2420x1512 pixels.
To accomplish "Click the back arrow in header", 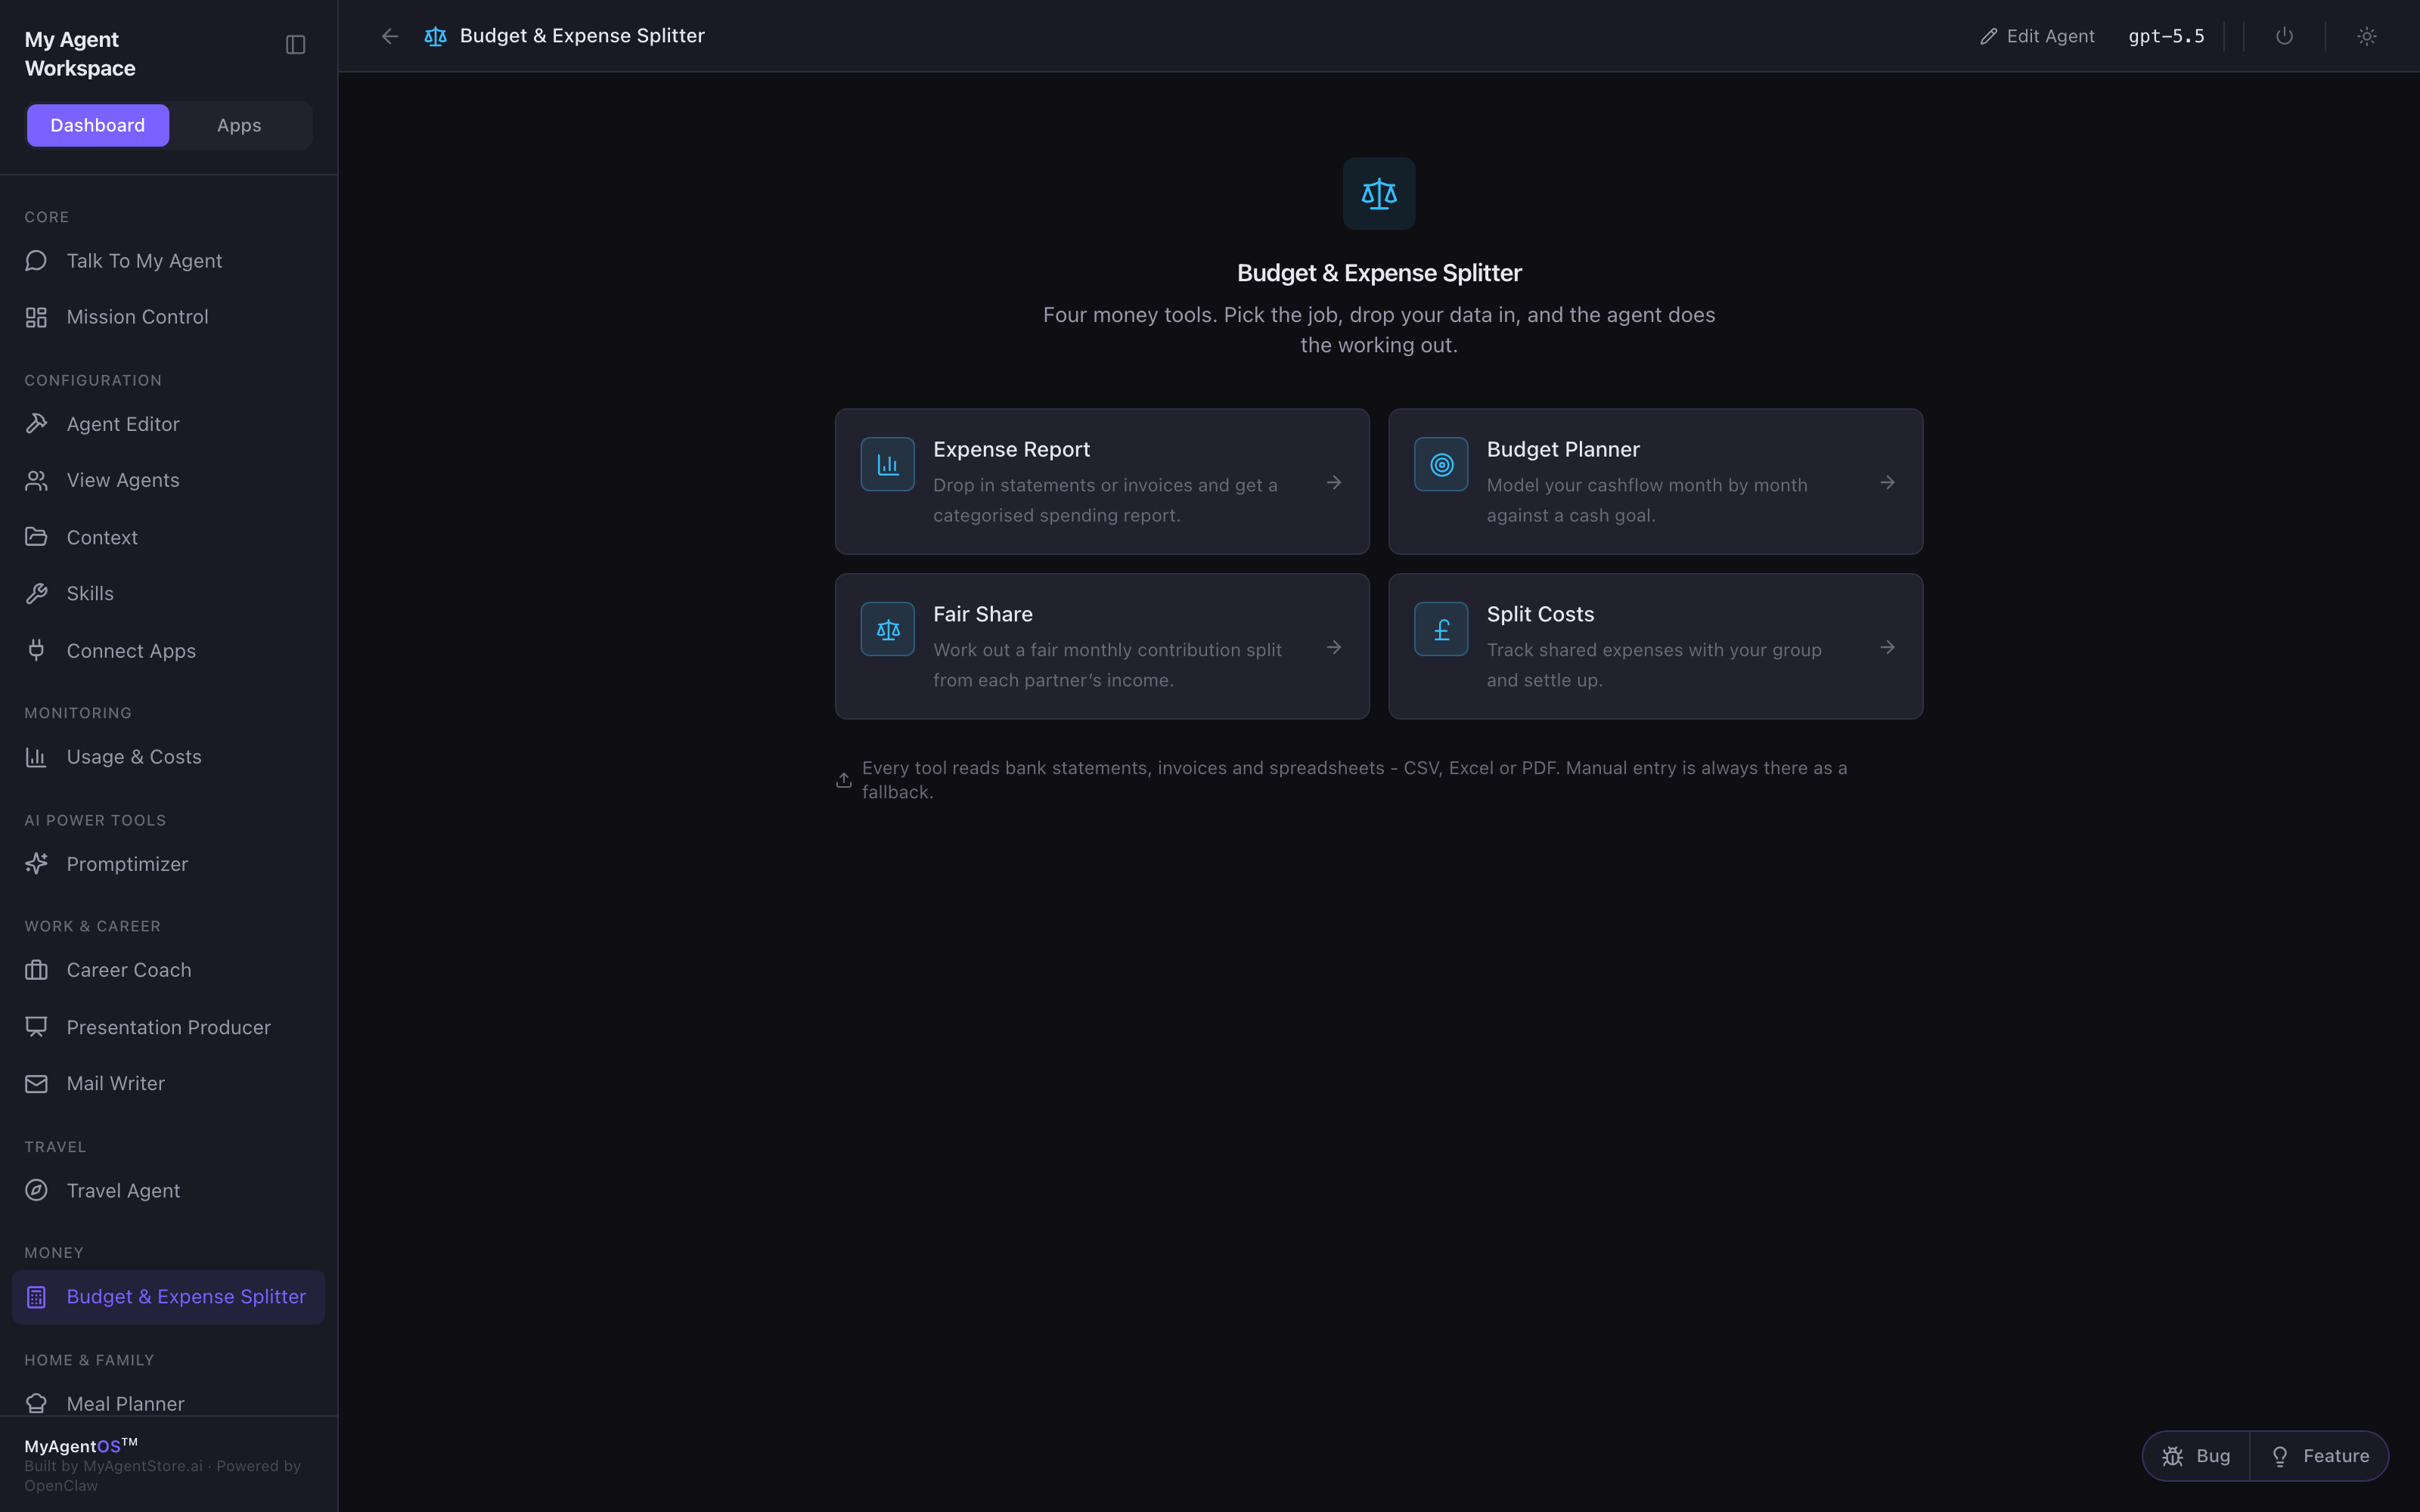I will click(390, 36).
